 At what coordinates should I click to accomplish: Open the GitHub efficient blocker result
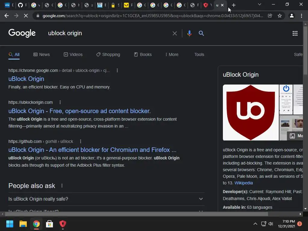pos(92,150)
